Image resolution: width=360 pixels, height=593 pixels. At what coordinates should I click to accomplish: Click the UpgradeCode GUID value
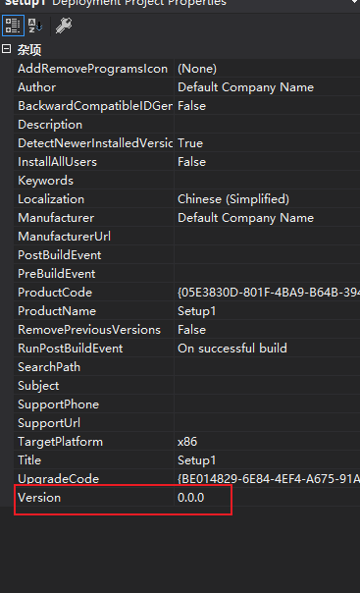tap(269, 479)
